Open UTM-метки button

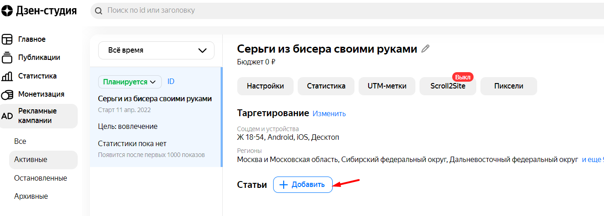[x=387, y=86]
